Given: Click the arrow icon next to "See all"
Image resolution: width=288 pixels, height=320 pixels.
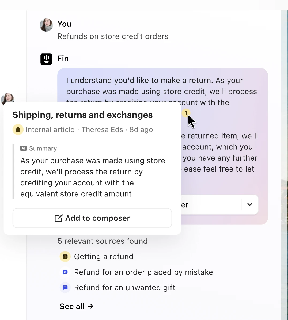Looking at the screenshot, I should click(x=91, y=306).
